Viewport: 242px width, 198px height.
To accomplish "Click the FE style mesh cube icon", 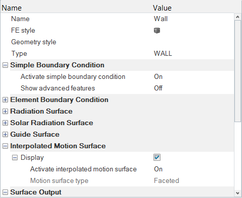I will pos(157,31).
